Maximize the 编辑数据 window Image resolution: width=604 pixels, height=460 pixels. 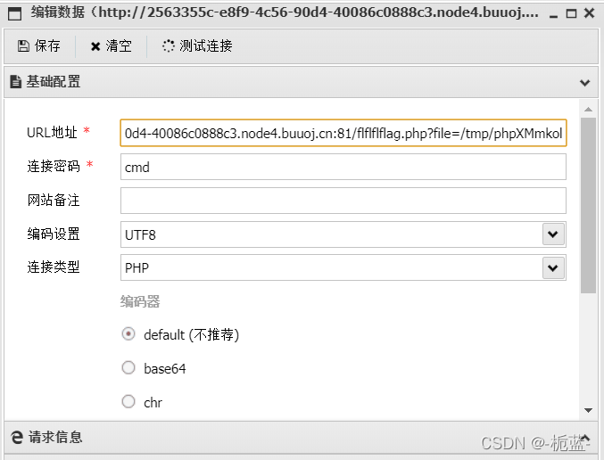click(x=571, y=14)
